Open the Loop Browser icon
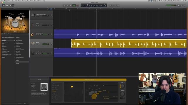This screenshot has width=188, height=105. (x=182, y=5)
